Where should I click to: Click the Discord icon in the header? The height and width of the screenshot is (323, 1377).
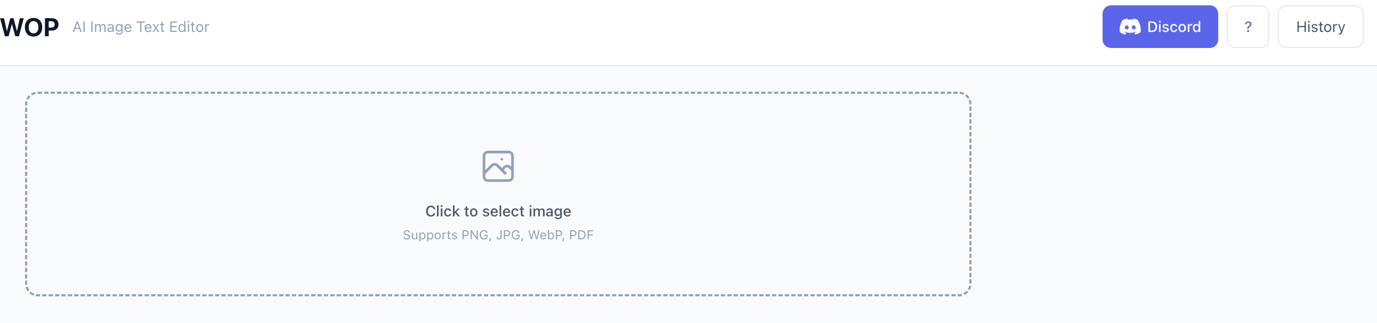(x=1131, y=26)
